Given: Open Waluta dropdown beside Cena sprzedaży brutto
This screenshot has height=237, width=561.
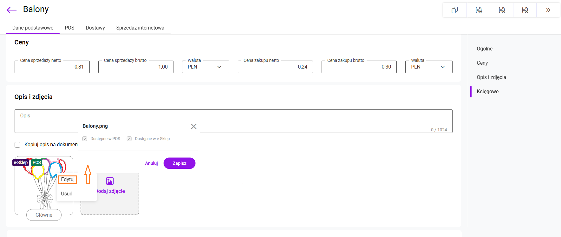Looking at the screenshot, I should 205,67.
